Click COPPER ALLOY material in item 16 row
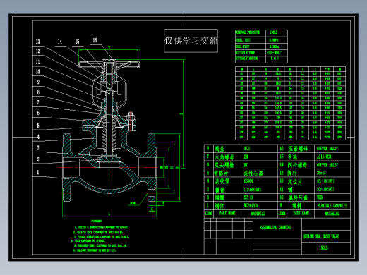Screen dimensions: 367x275 [327, 149]
